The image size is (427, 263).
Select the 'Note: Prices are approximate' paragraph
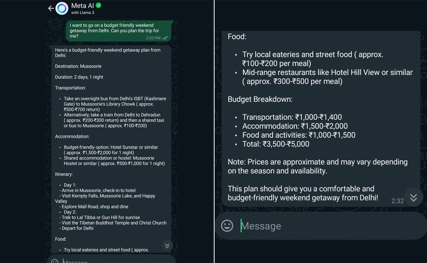(x=317, y=166)
